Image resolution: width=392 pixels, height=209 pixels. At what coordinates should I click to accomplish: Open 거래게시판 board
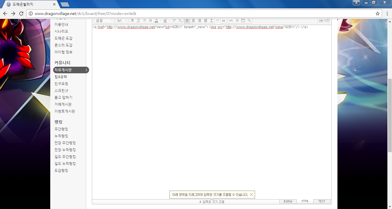click(x=63, y=104)
